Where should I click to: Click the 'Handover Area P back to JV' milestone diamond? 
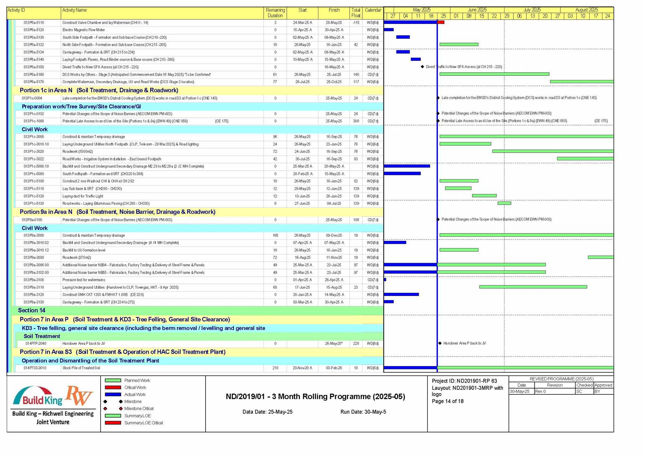440,343
